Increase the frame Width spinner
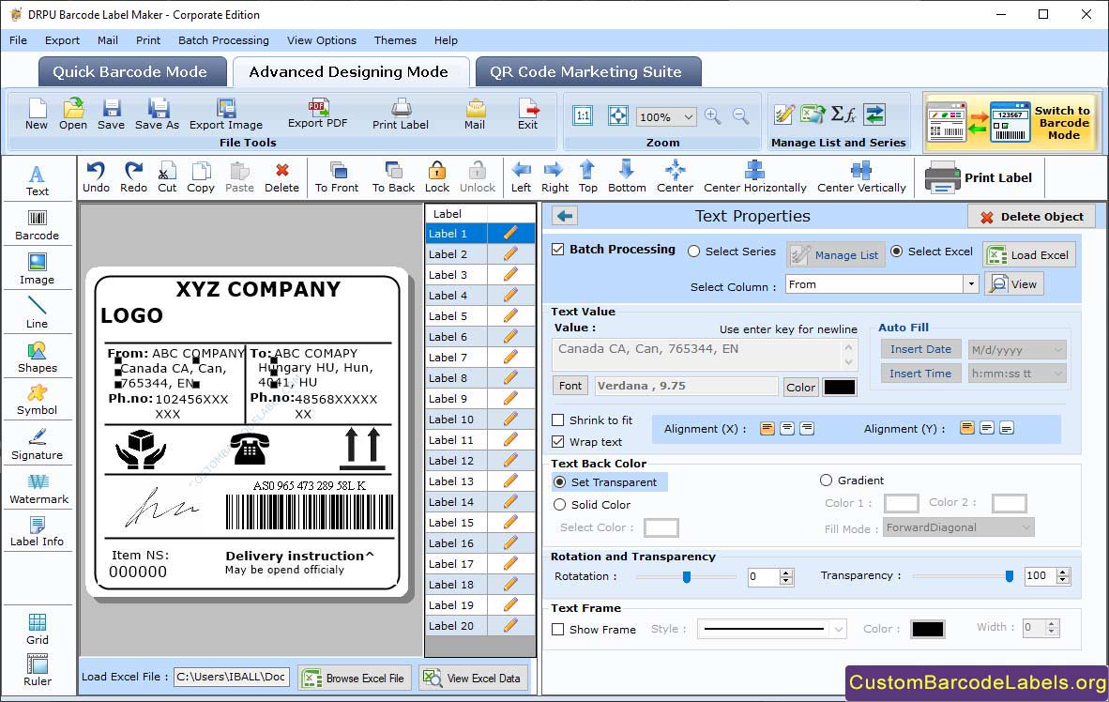The width and height of the screenshot is (1109, 702). (x=1052, y=623)
